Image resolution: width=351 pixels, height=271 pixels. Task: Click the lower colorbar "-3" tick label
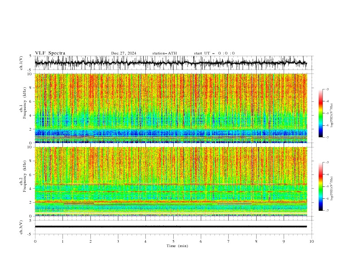[x=327, y=163]
